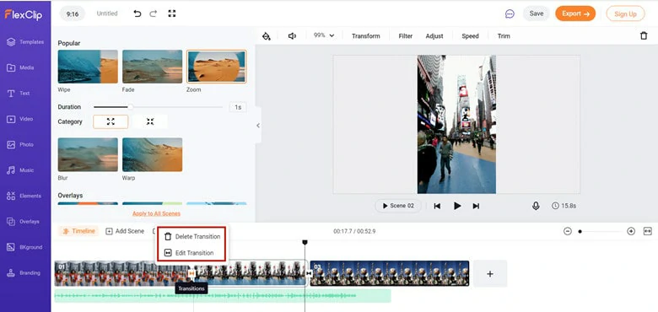Image resolution: width=658 pixels, height=312 pixels.
Task: Click the orange Export button
Action: coord(575,13)
